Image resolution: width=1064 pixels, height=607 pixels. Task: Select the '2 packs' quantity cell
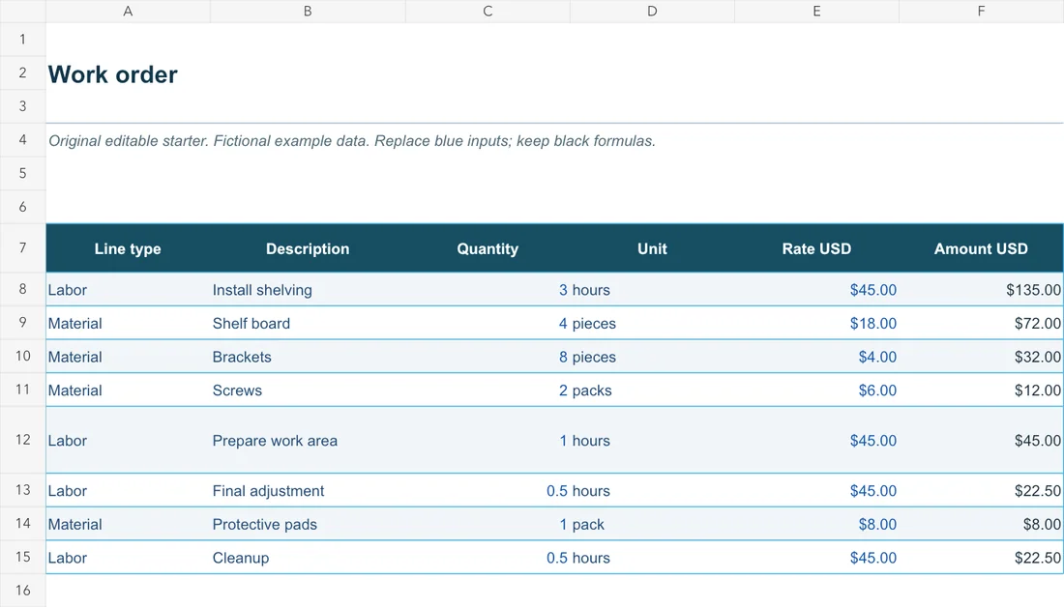[x=488, y=390]
